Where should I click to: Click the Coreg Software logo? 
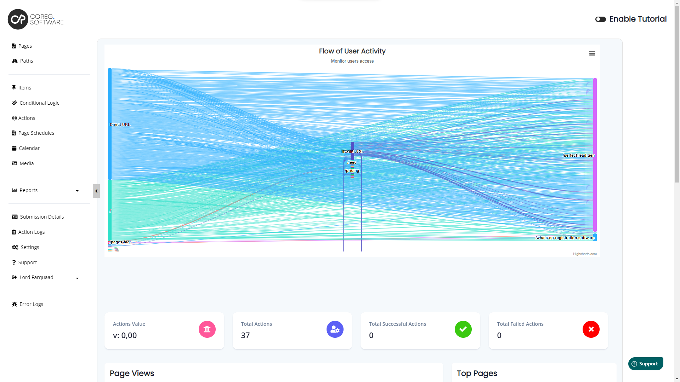click(35, 19)
